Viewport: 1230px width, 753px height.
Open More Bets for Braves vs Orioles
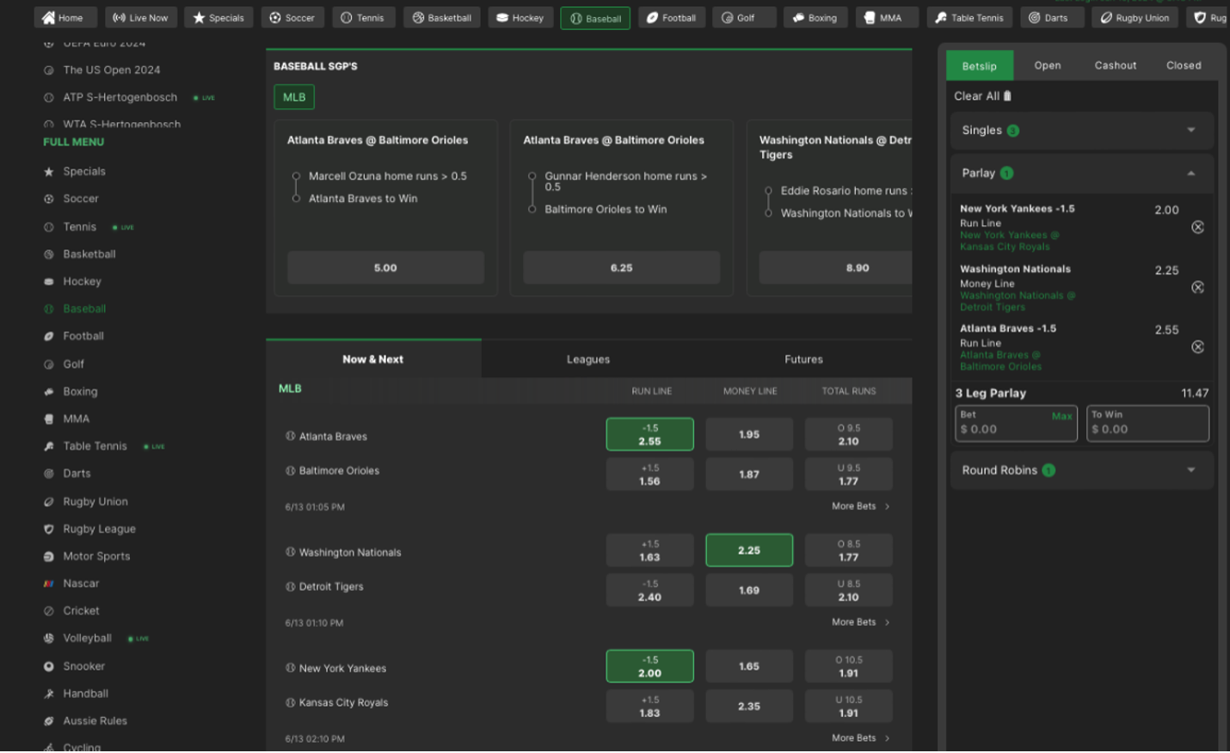click(860, 506)
